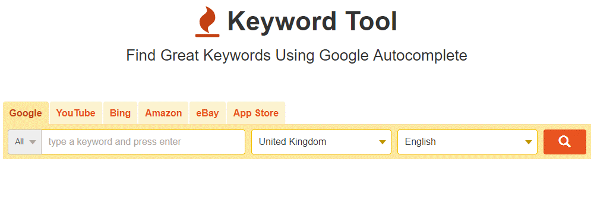Focus the keyword input field

(143, 142)
